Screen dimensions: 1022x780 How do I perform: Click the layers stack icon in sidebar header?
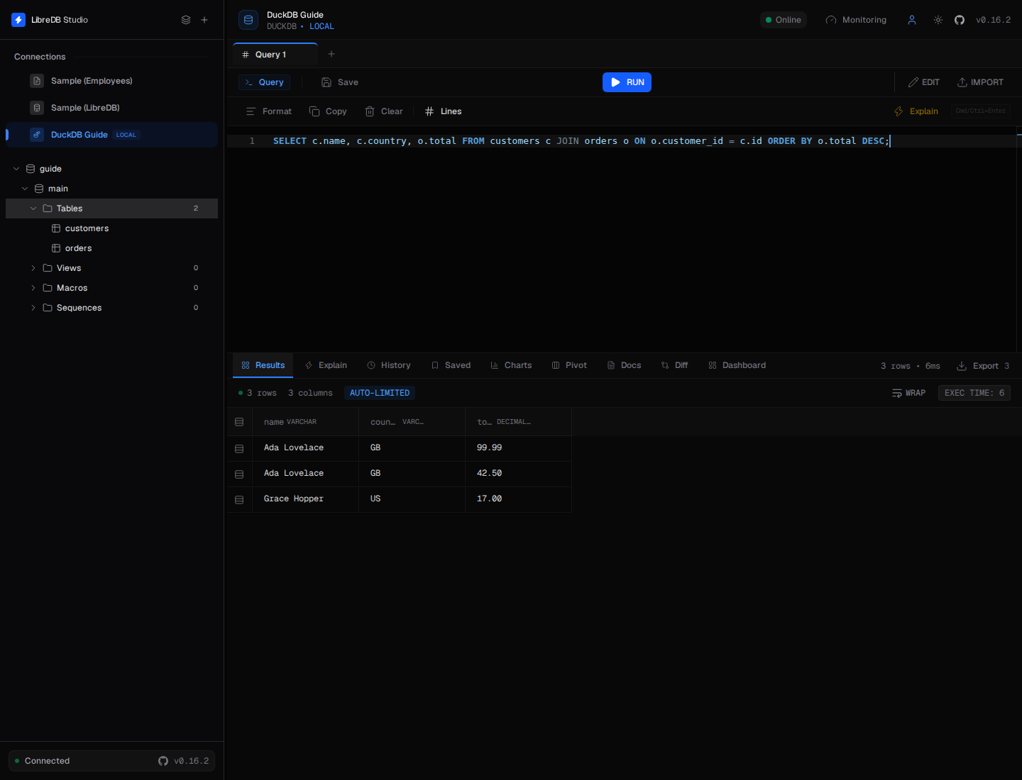186,20
